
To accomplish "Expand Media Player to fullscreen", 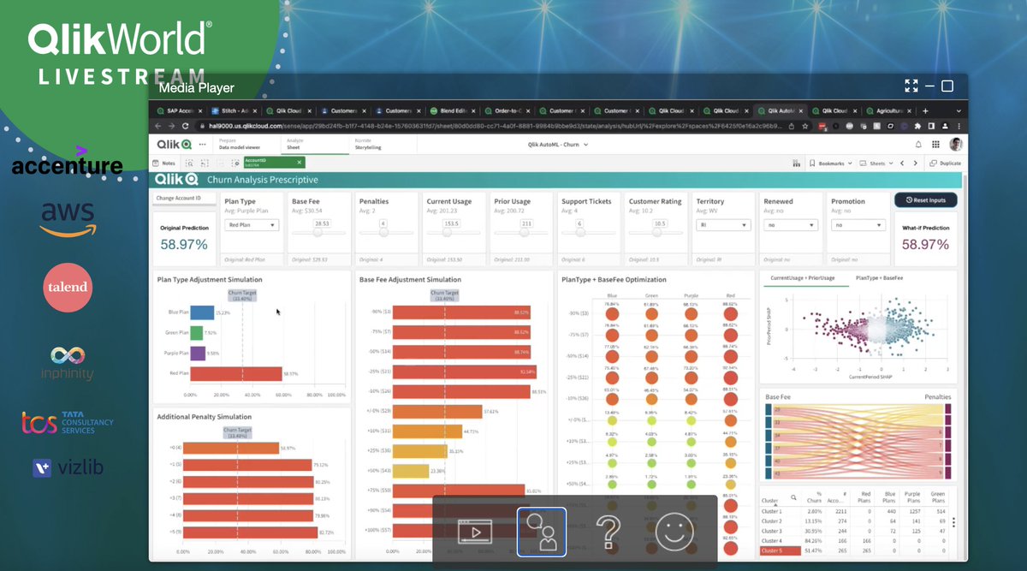I will (x=911, y=86).
